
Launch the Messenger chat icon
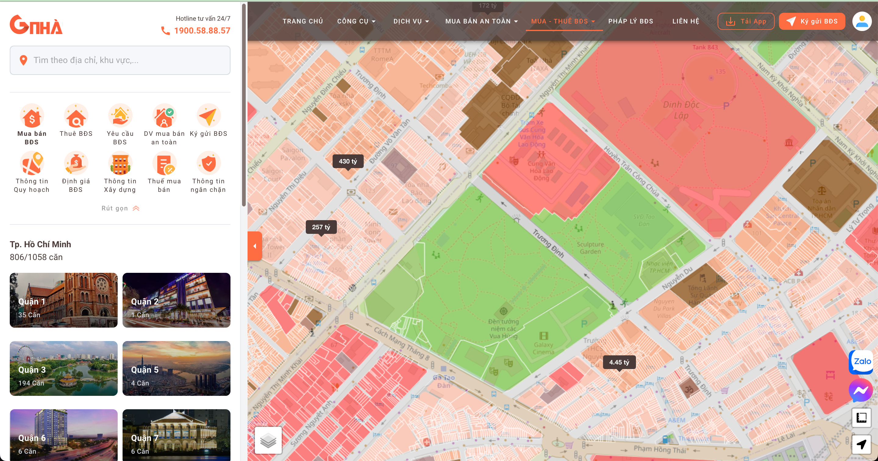coord(861,391)
